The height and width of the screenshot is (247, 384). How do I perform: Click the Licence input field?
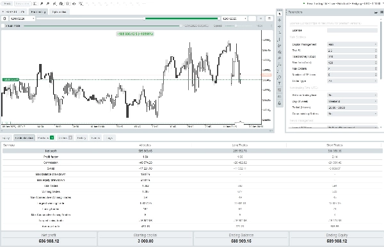(352, 30)
